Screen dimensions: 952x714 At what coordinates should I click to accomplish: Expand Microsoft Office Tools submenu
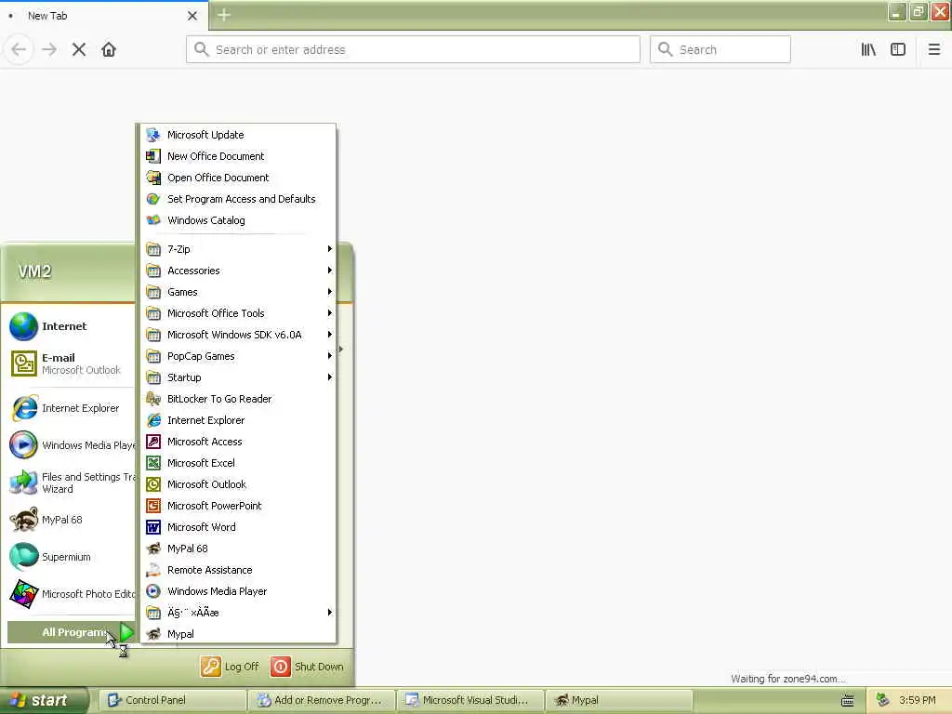(238, 313)
